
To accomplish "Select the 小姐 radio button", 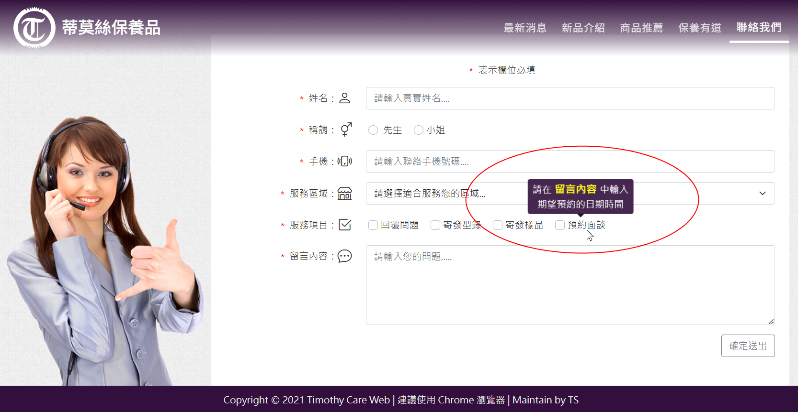I will (418, 130).
